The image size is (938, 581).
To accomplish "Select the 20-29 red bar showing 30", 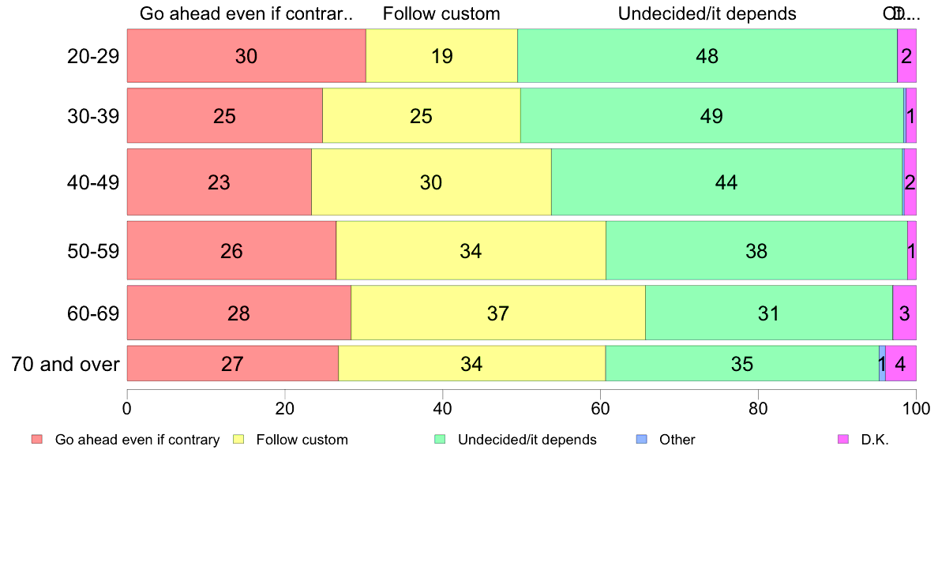I will coord(246,55).
